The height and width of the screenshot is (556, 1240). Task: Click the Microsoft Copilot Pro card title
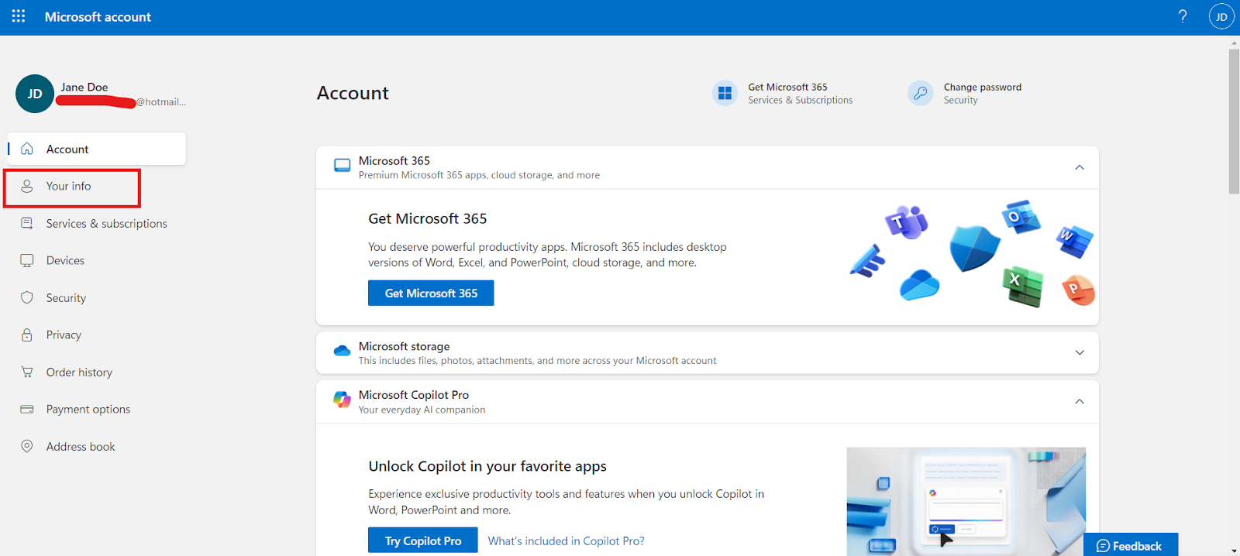(413, 395)
